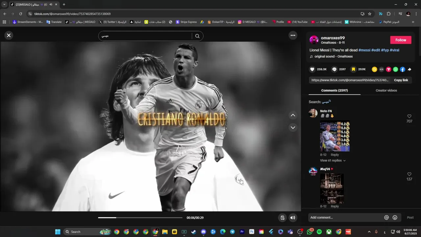Open omaroxes99 profile name
Viewport: 421px width, 237px height.
pyautogui.click(x=333, y=38)
